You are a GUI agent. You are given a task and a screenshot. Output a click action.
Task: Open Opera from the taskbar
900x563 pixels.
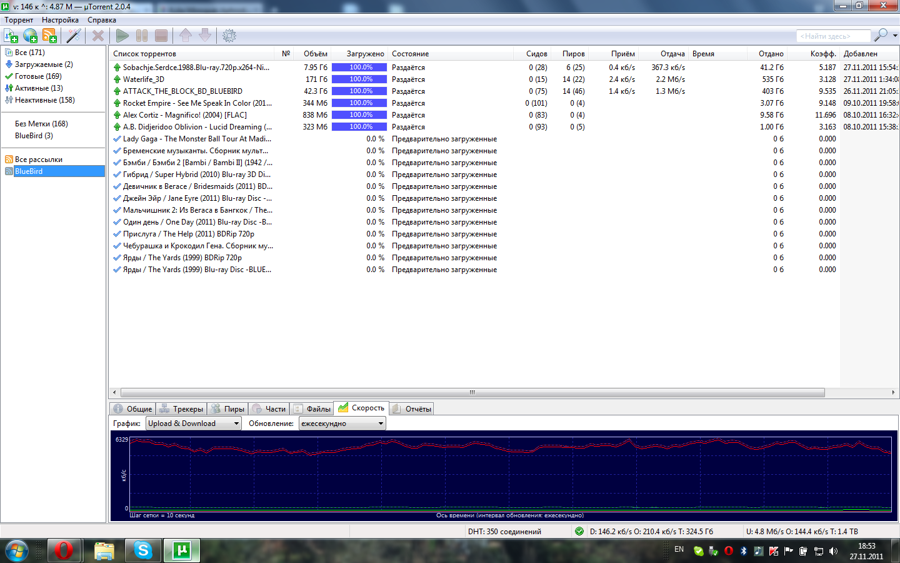tap(64, 550)
